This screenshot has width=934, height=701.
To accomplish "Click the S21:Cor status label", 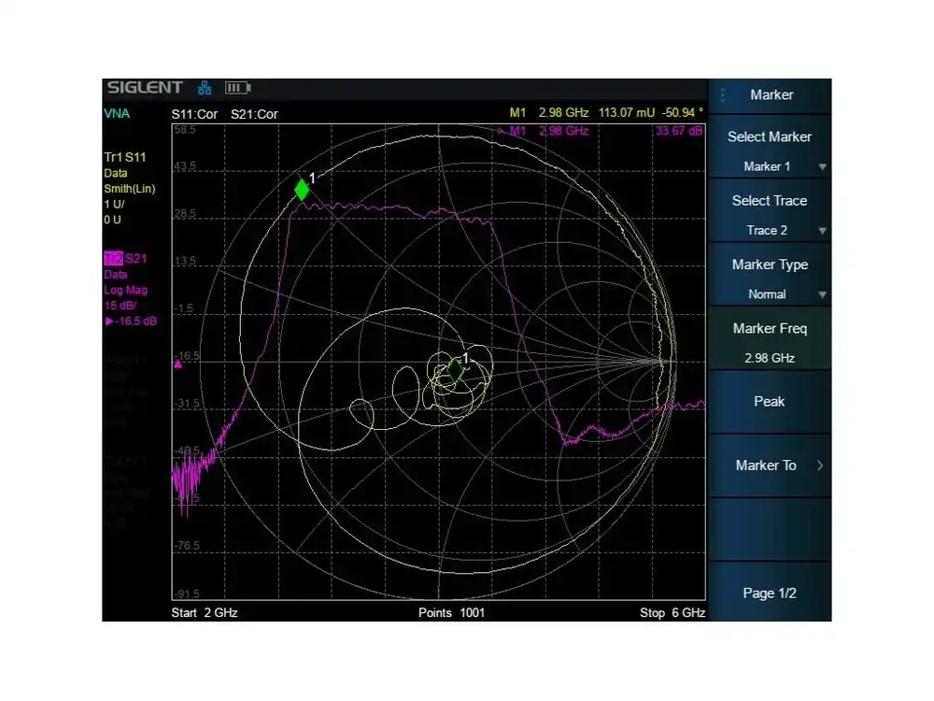I will click(x=254, y=114).
